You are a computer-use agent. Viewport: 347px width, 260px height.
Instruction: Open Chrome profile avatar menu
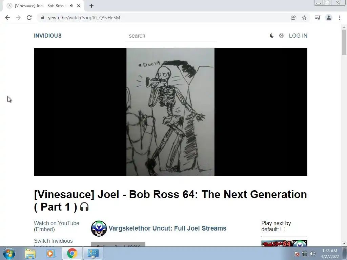(329, 18)
